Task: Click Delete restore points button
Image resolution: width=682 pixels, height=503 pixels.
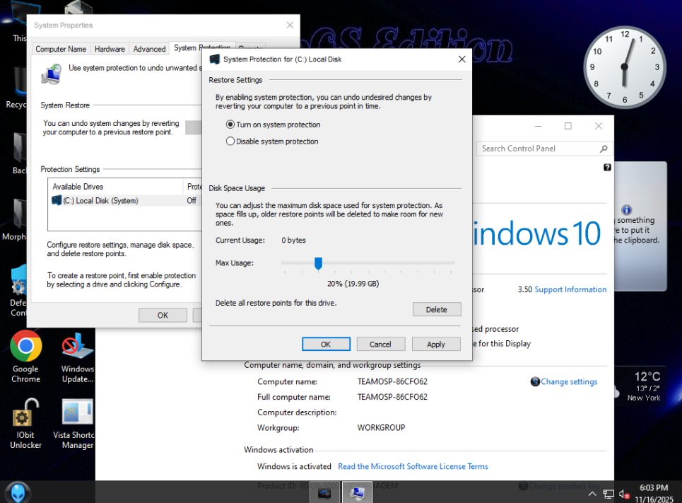Action: (436, 309)
